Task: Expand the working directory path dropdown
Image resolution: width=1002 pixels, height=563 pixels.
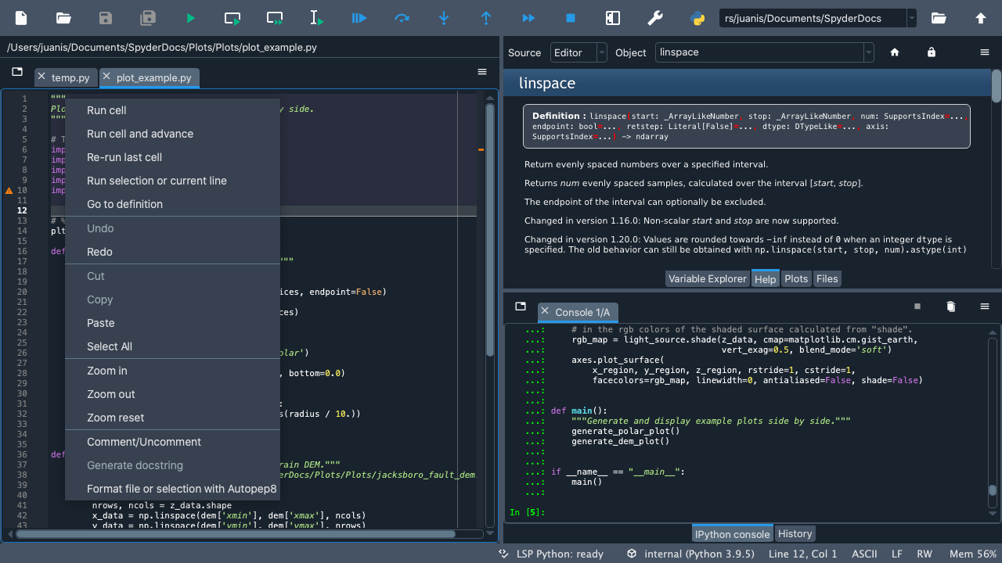Action: point(912,18)
